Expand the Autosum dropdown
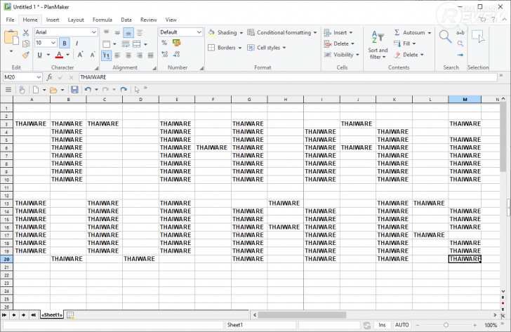The width and height of the screenshot is (511, 332). click(430, 32)
